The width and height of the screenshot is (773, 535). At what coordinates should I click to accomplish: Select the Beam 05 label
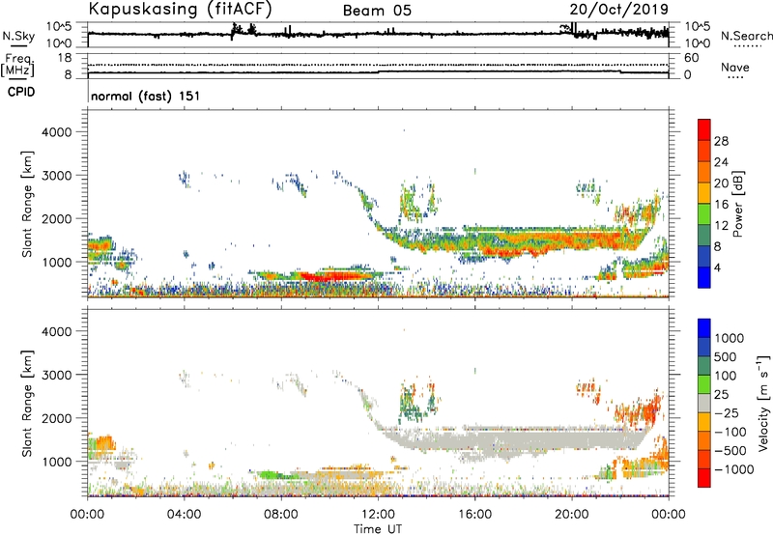coord(377,11)
